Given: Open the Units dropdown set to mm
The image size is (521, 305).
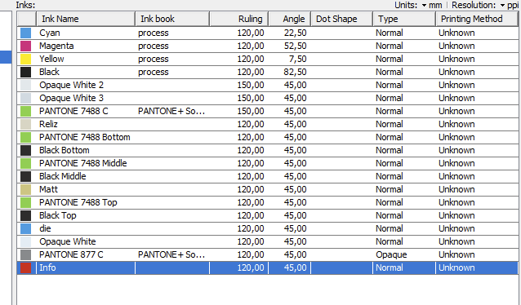Looking at the screenshot, I should point(432,6).
